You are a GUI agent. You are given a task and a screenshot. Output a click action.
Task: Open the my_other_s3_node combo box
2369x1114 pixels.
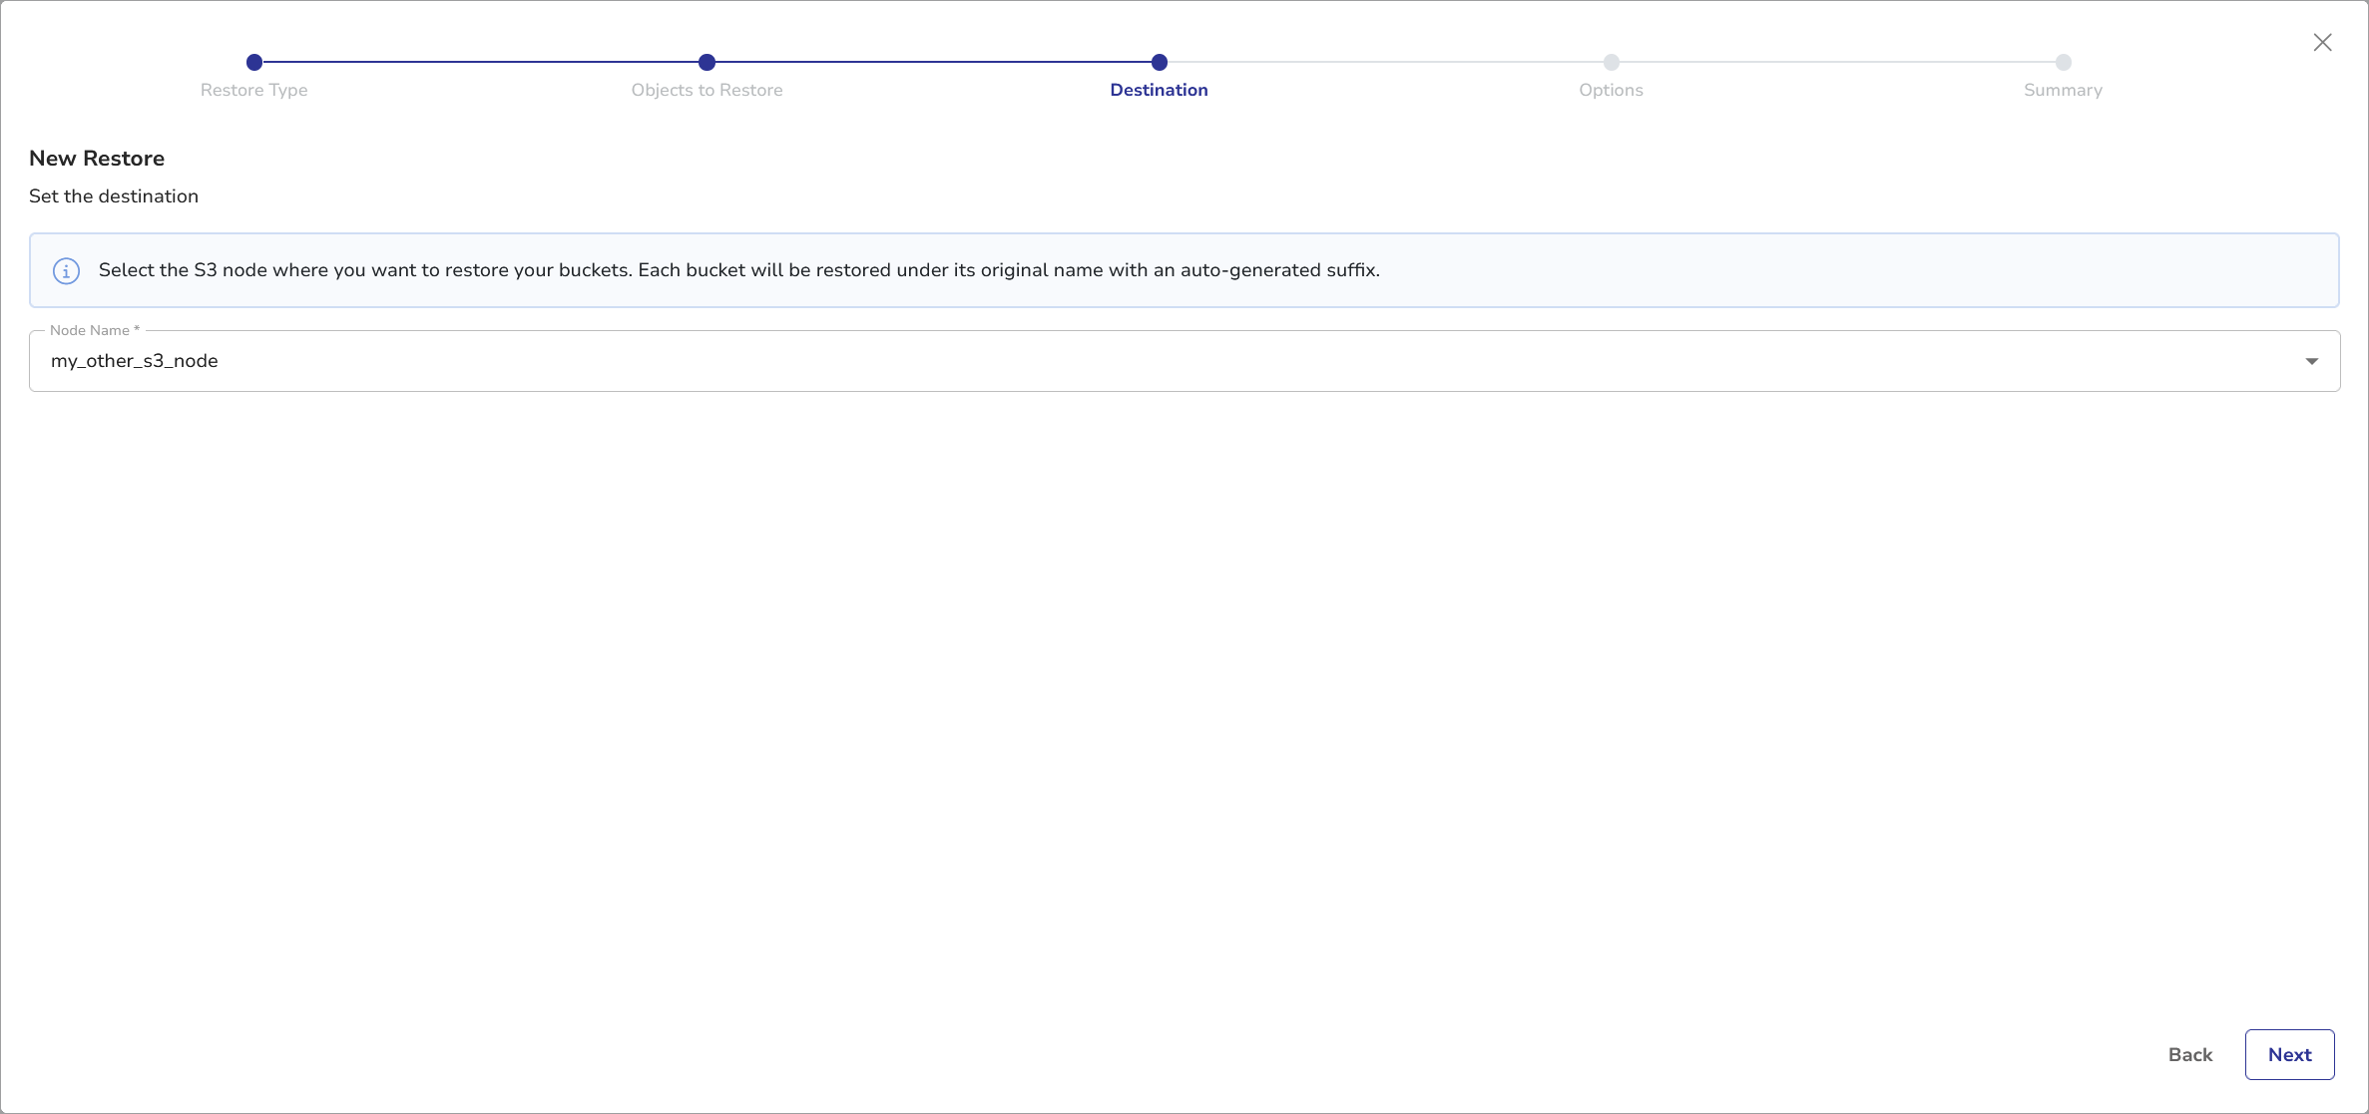[1148, 361]
